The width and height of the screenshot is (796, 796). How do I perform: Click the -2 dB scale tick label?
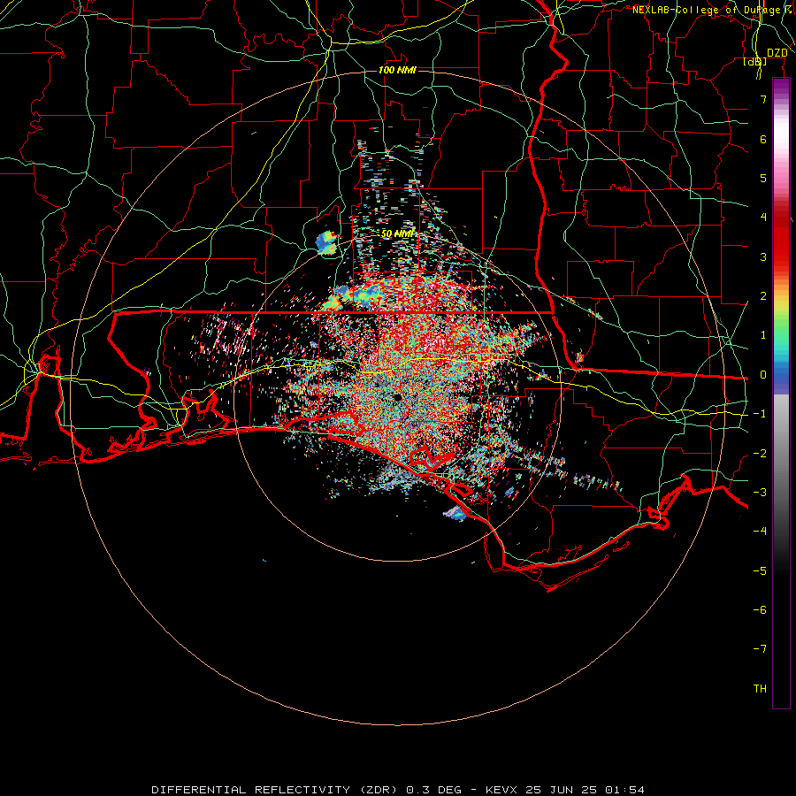[x=760, y=454]
